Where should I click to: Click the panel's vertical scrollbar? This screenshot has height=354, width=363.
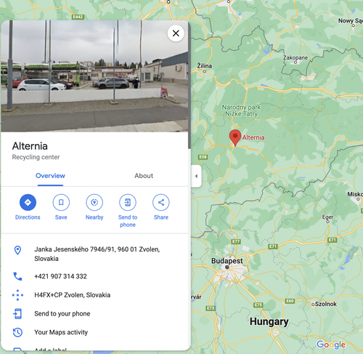point(189,85)
